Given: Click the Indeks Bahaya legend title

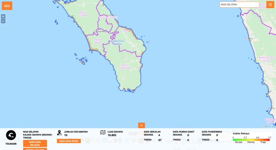Looking at the screenshot, I should click(x=241, y=134).
